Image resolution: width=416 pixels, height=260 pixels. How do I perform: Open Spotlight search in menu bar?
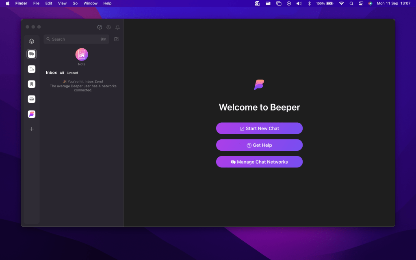tap(351, 3)
